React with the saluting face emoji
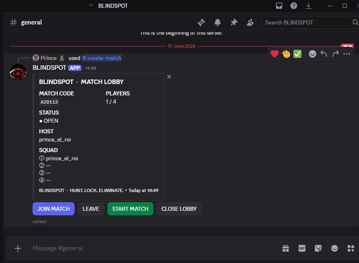Screen dimensions: 359x263 (x=286, y=54)
